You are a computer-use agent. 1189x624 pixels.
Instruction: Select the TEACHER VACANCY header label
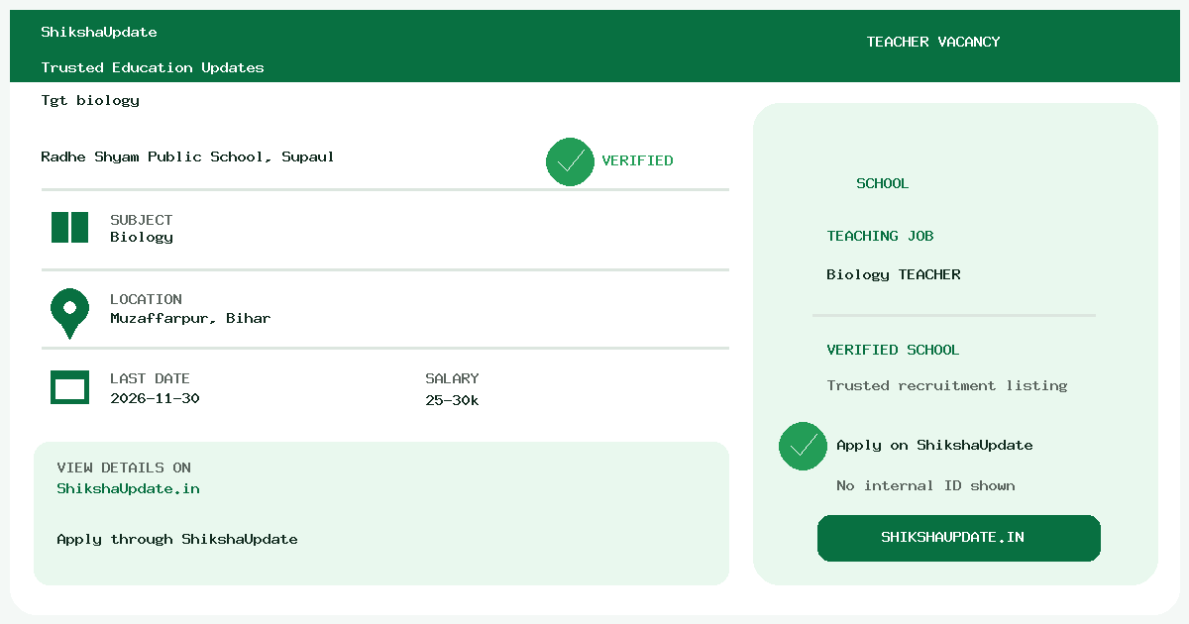(x=933, y=42)
